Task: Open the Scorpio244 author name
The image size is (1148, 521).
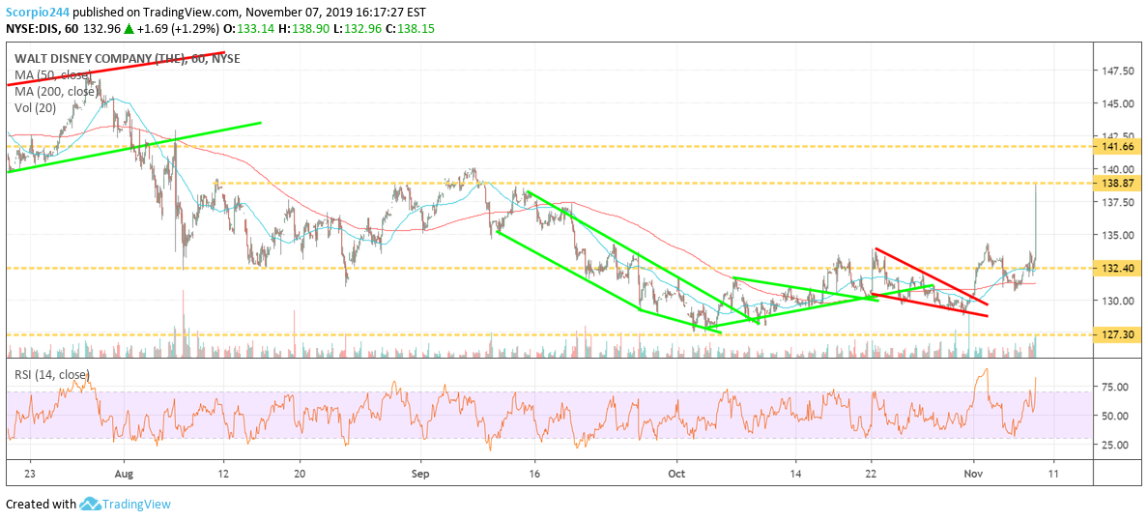Action: 37,12
